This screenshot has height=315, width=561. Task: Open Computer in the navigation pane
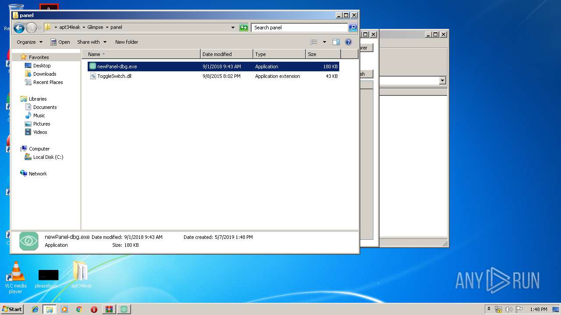(x=39, y=149)
